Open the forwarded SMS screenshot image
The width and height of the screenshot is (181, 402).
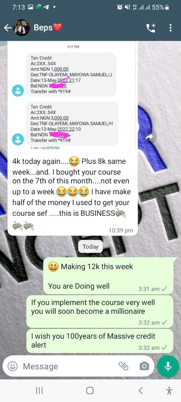[x=73, y=96]
